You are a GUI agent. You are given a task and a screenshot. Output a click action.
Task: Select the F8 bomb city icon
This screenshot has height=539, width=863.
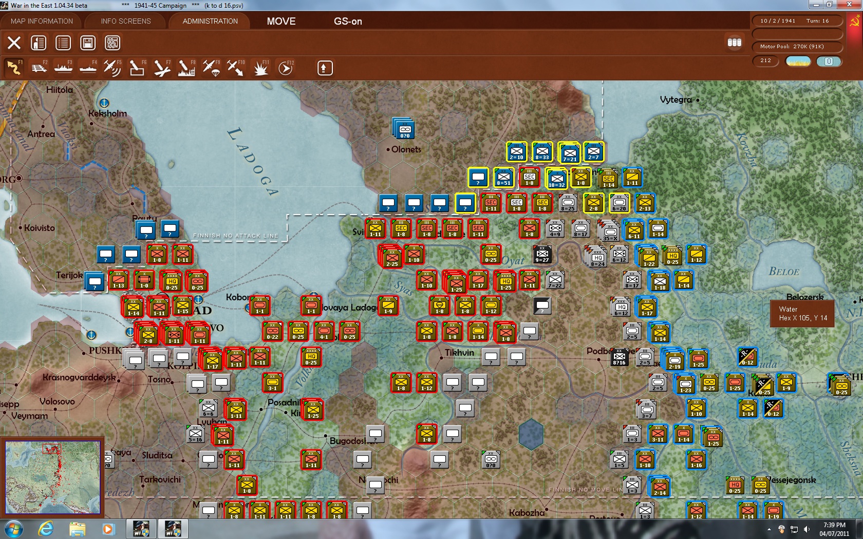pos(186,67)
